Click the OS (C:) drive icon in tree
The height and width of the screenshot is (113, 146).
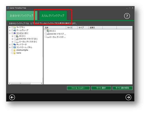[17, 36]
